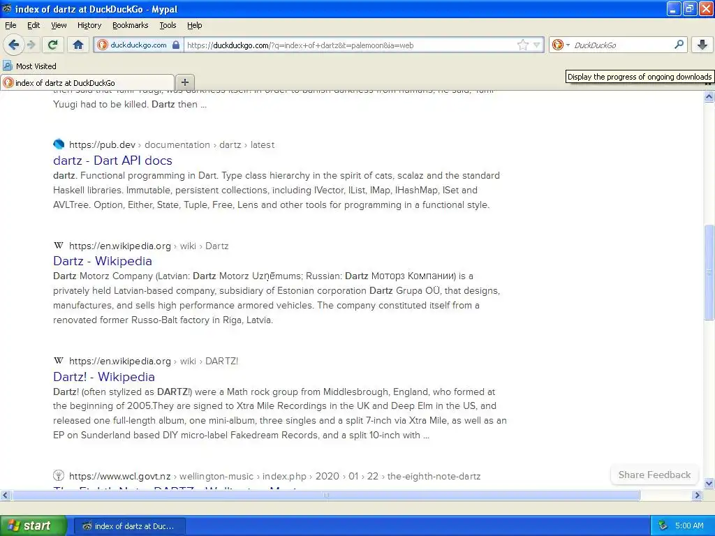Open the Bookmarks menu
Viewport: 715px width, 536px height.
pyautogui.click(x=131, y=25)
